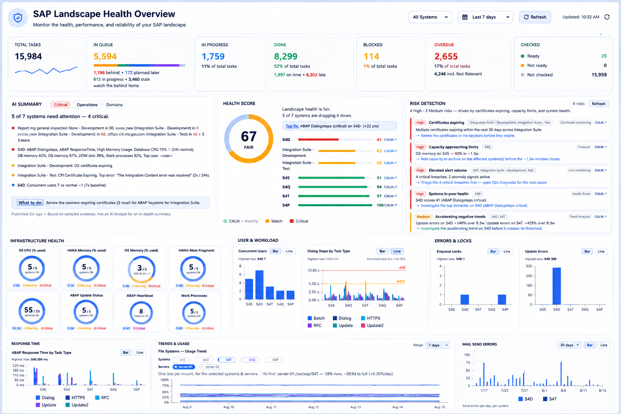This screenshot has height=414, width=621.
Task: Switch Update Errors chart to Line view
Action: tap(601, 251)
